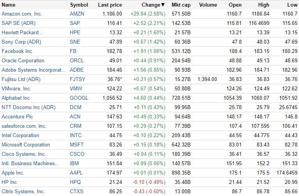Click the GOOGL symbol link
The image size is (299, 196).
click(x=79, y=98)
